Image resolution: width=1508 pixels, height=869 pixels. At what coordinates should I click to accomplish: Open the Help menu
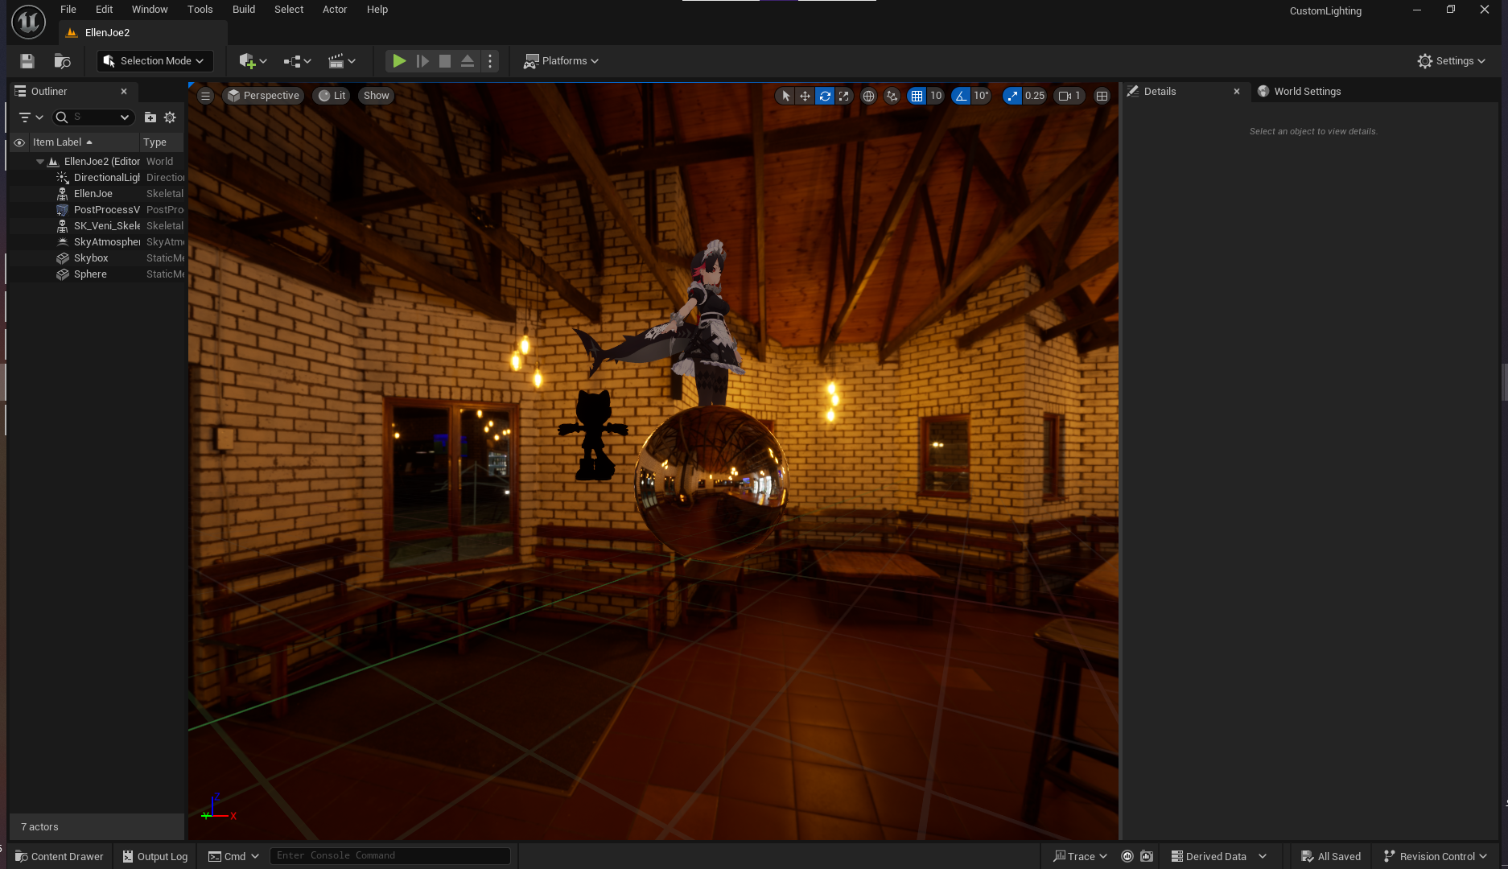coord(377,10)
